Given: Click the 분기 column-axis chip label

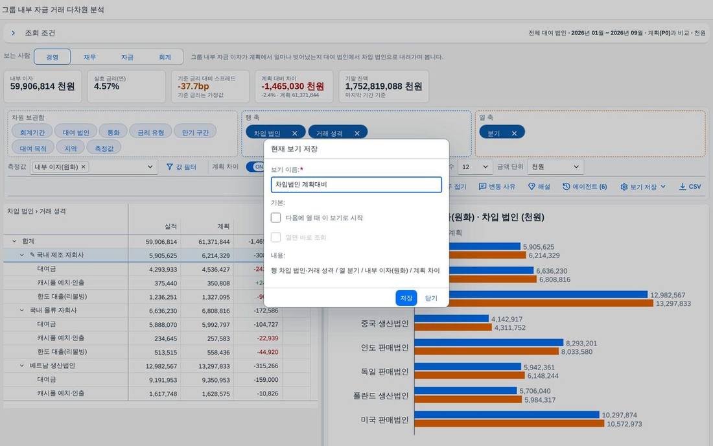Looking at the screenshot, I should coord(493,133).
